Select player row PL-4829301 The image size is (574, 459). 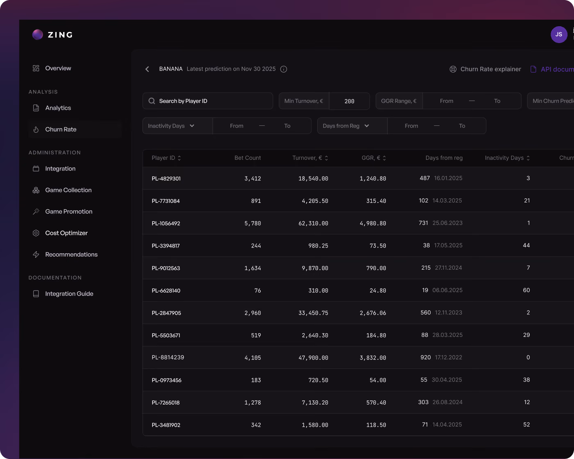click(x=358, y=178)
